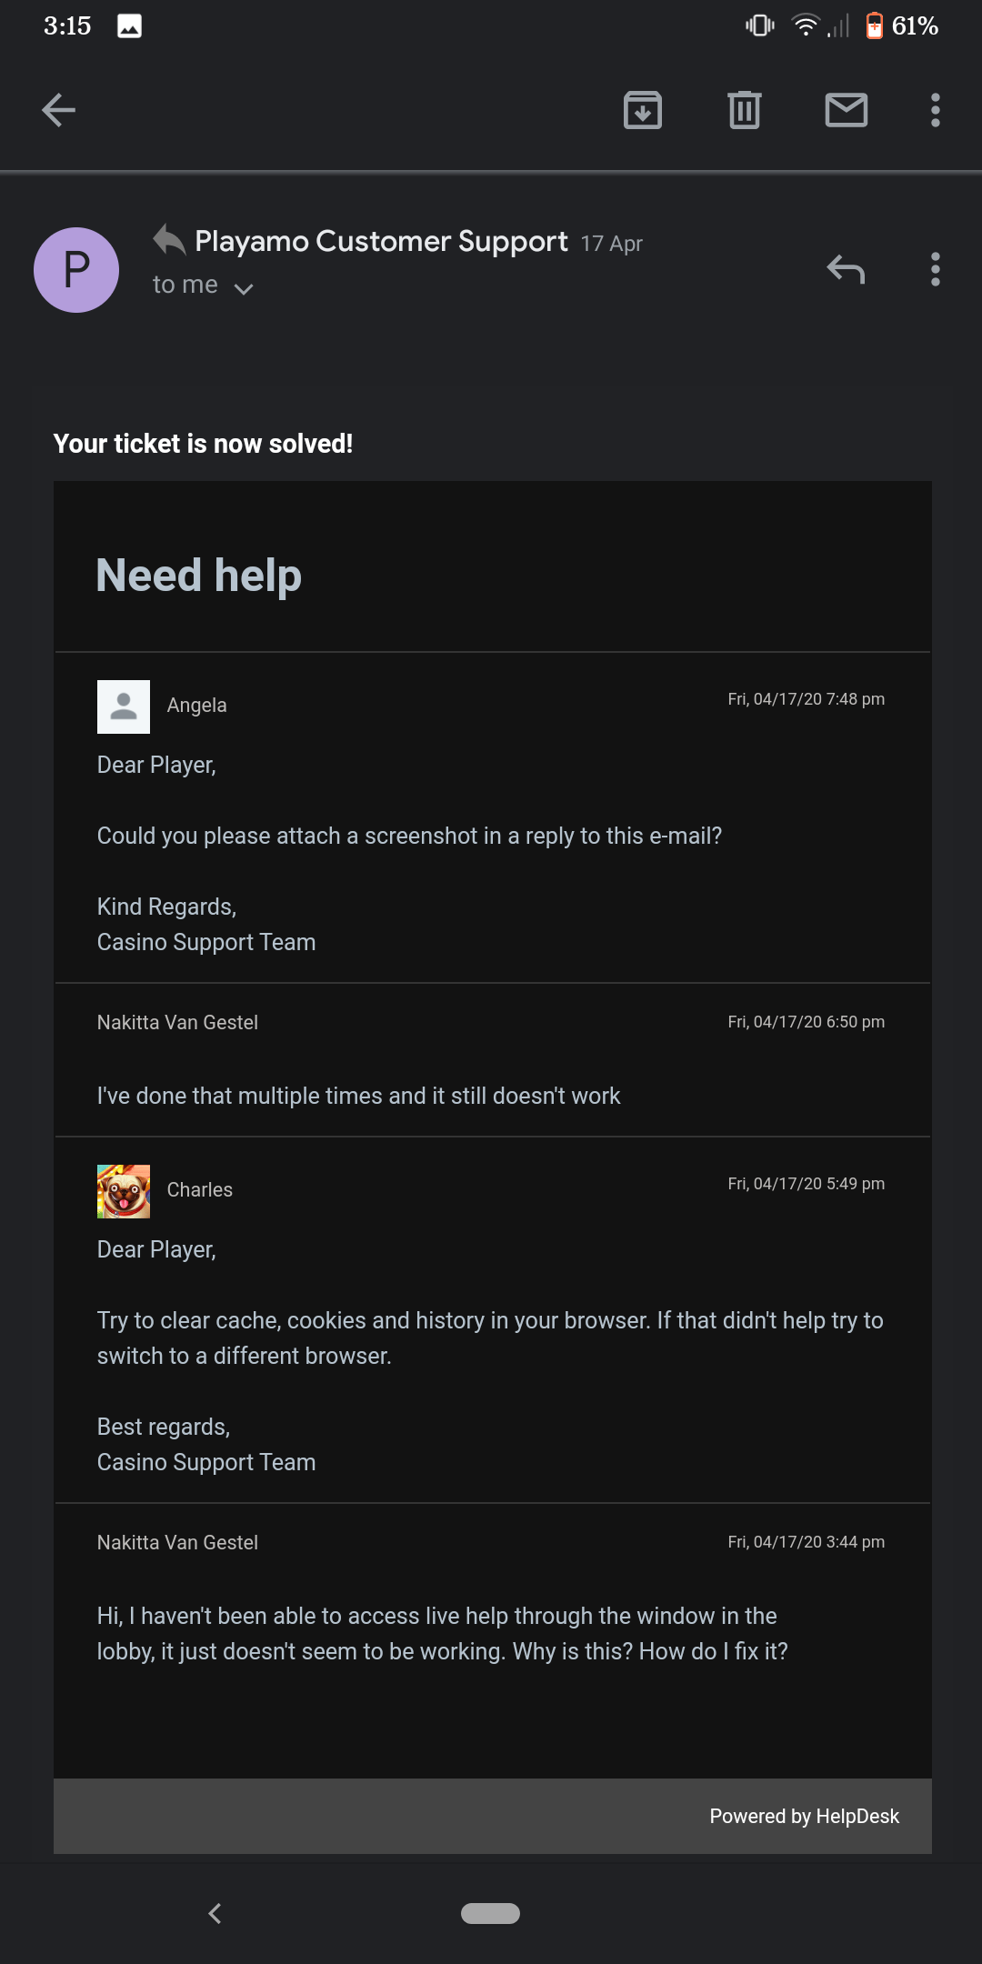Tap 'Kind Regards,' in Angela's reply
The height and width of the screenshot is (1964, 982).
click(x=166, y=907)
